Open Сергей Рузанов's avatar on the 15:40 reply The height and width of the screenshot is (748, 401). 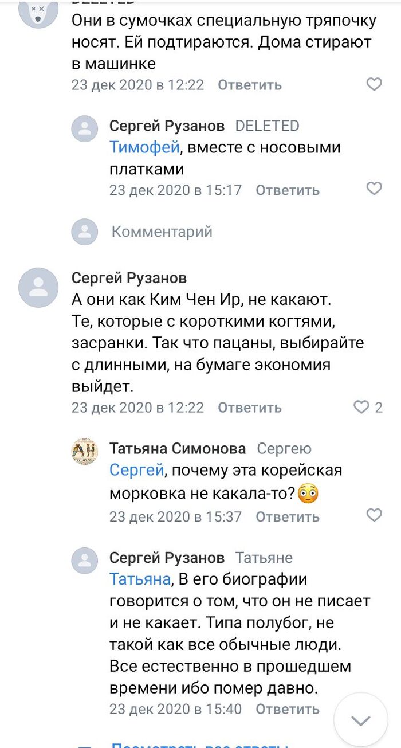coord(85,560)
